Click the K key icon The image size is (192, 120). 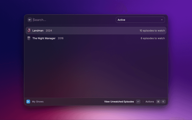pyautogui.click(x=163, y=102)
